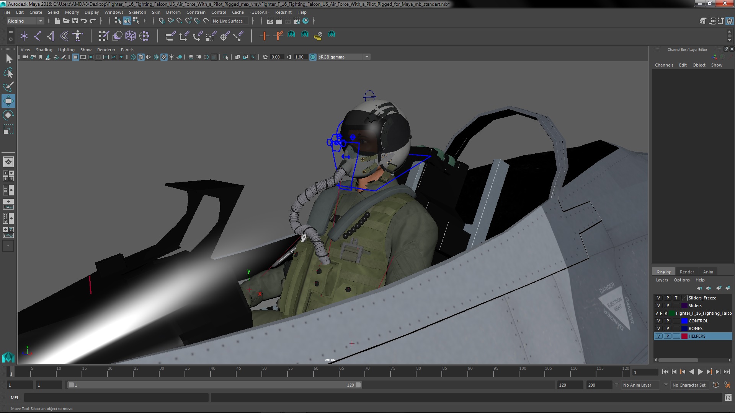Toggle the T display type of Sliders_Freeze
Image resolution: width=735 pixels, height=413 pixels.
[676, 298]
